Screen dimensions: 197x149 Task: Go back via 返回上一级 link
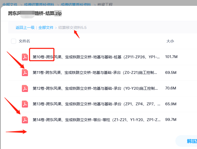(x=25, y=28)
